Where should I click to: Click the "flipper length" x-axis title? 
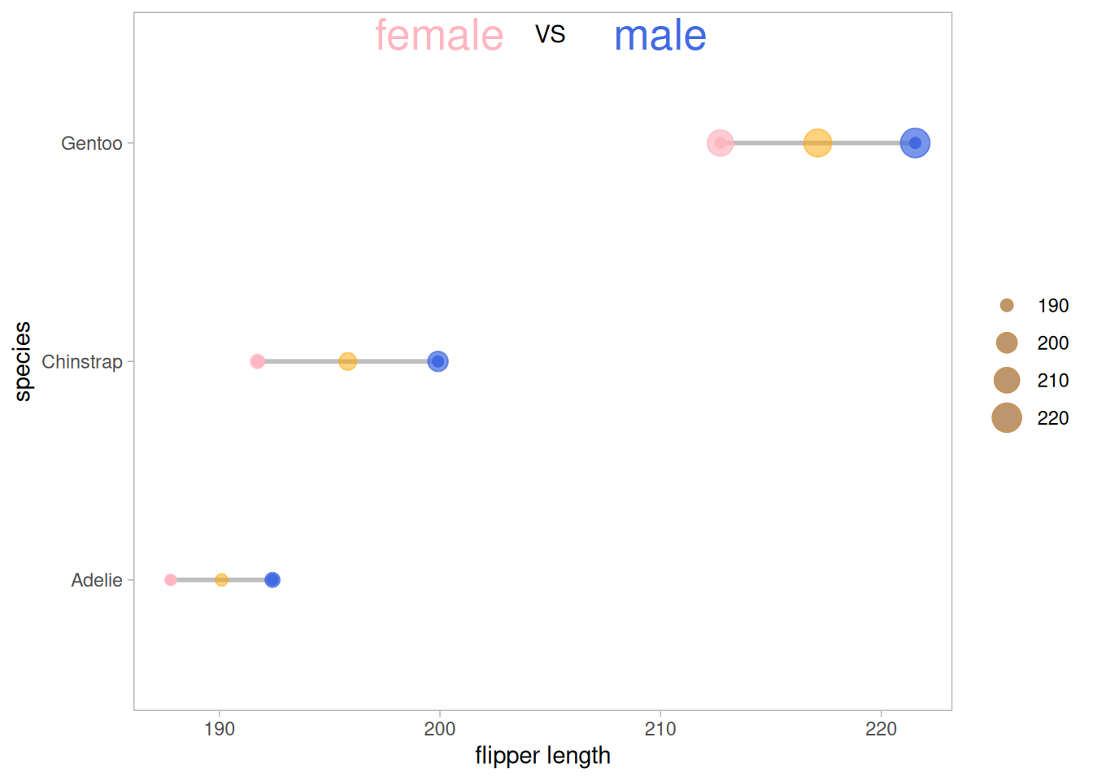click(542, 756)
